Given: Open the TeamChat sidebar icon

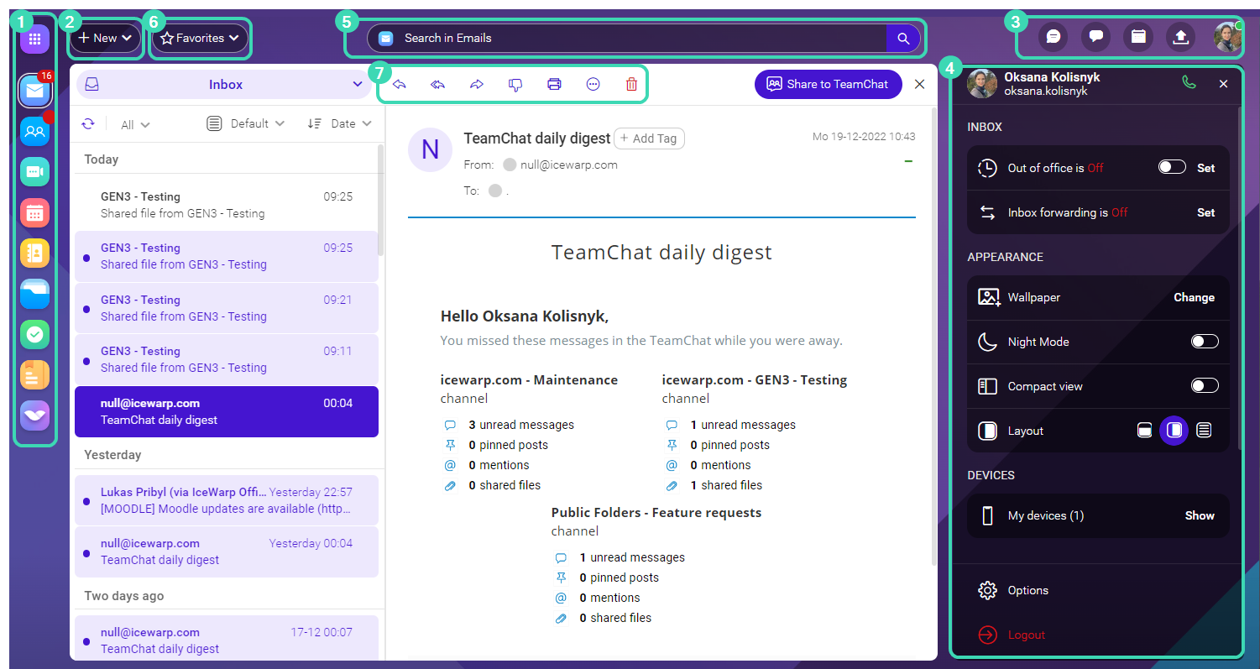Looking at the screenshot, I should pos(34,131).
